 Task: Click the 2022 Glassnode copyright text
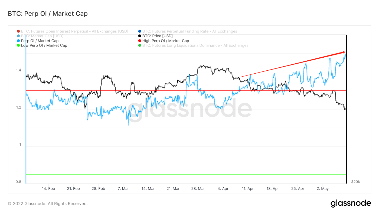[x=48, y=204]
